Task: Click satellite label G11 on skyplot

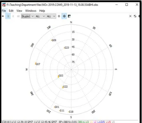Action: click(62, 111)
